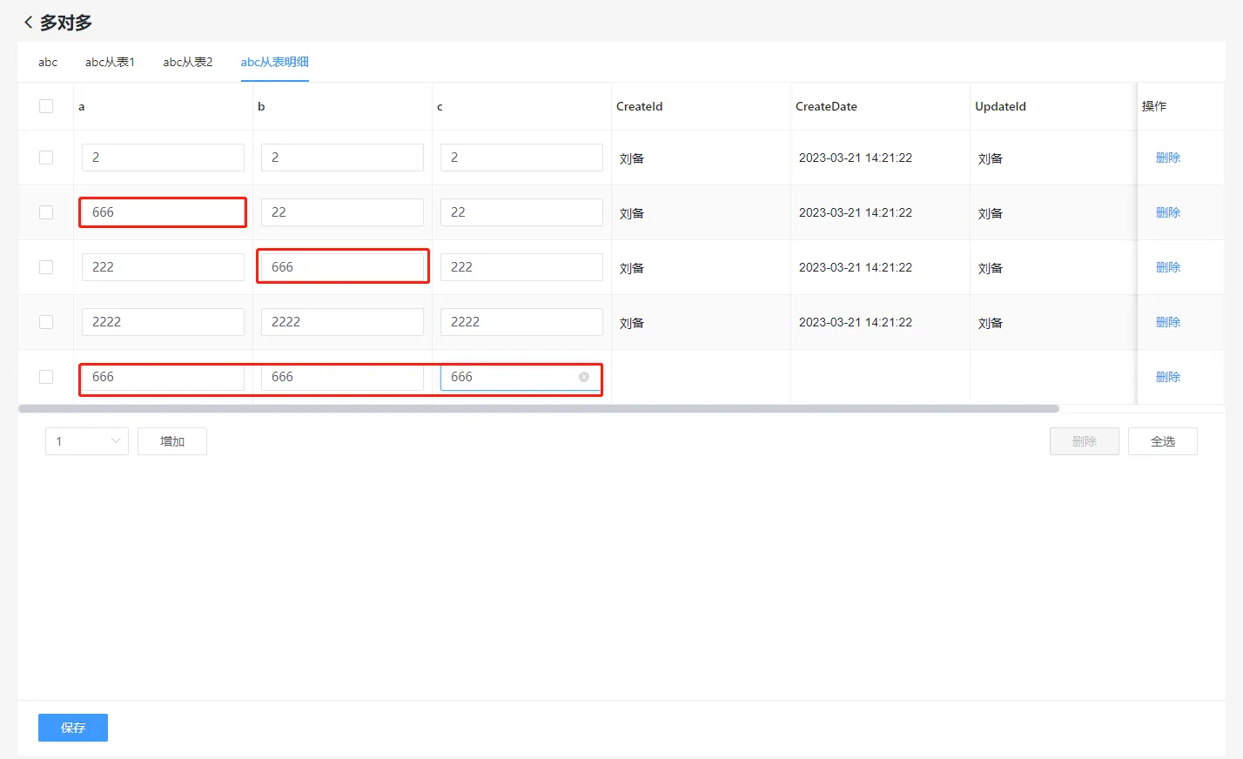Click the back arrow next to 多对多
This screenshot has width=1243, height=759.
point(28,23)
